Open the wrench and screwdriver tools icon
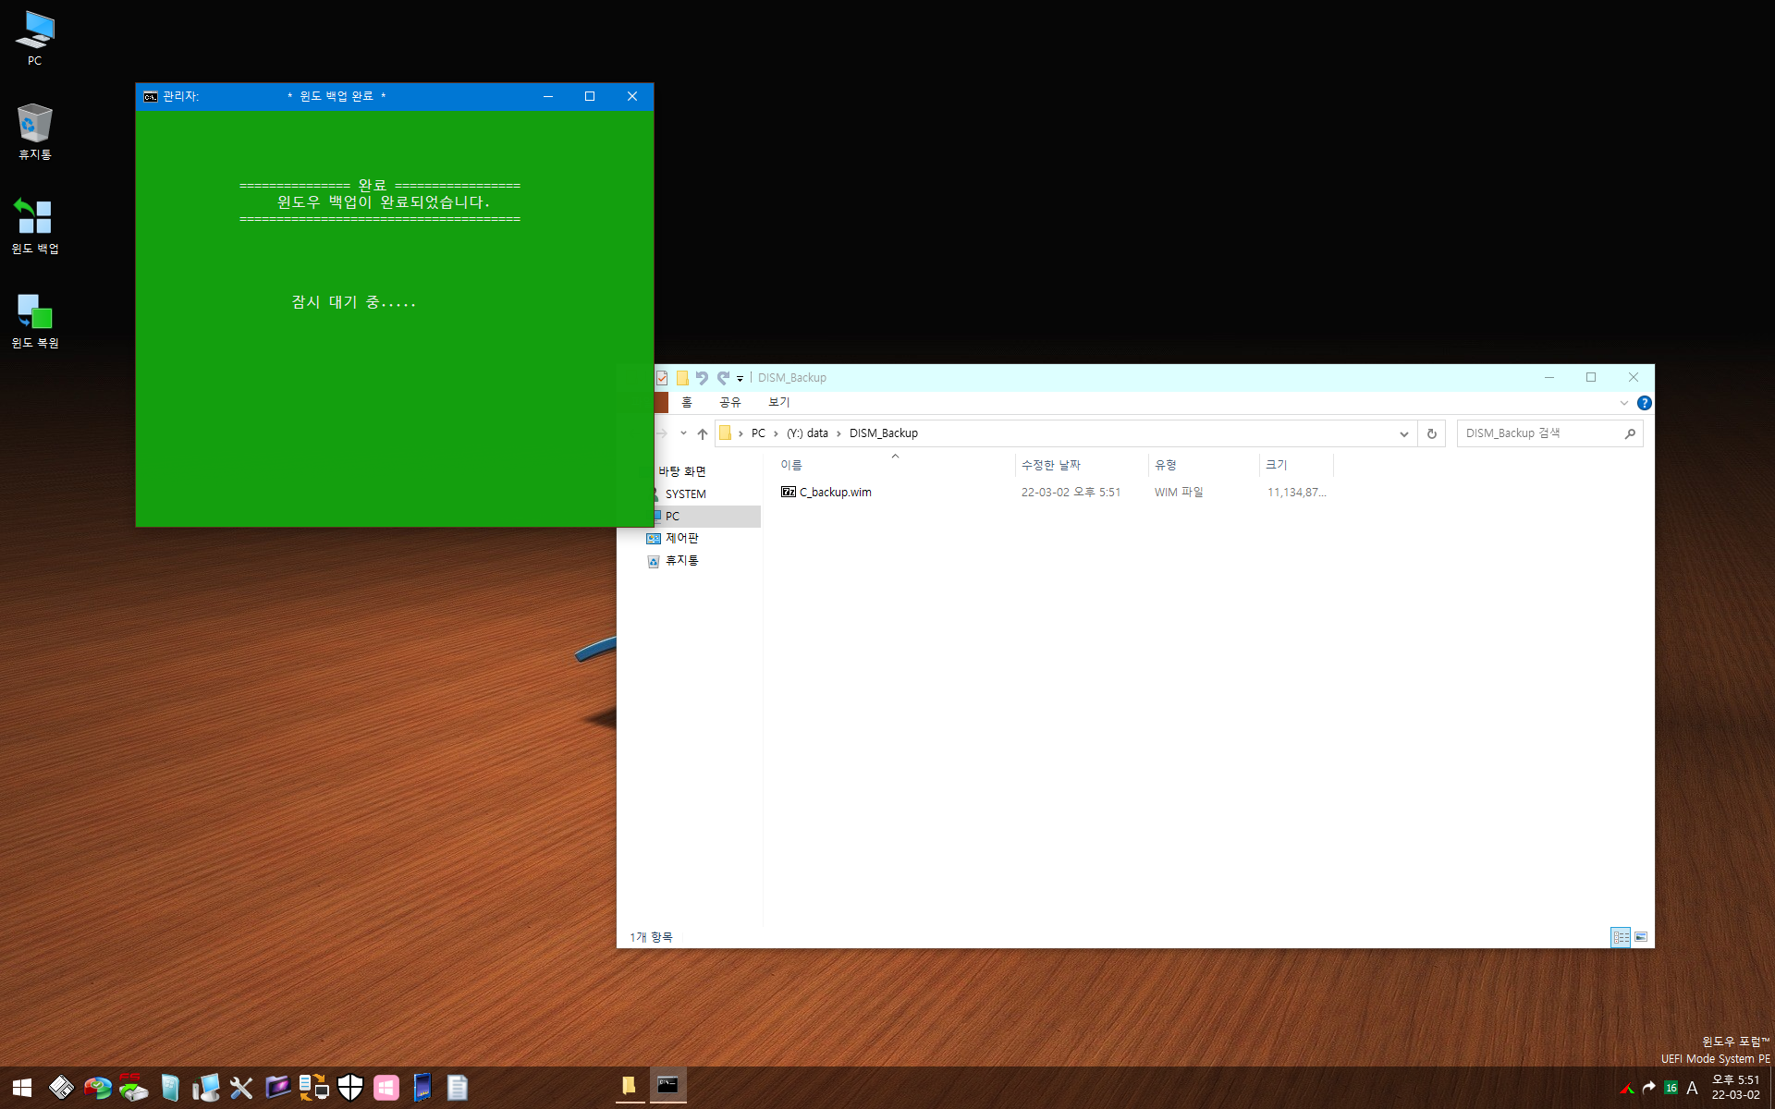This screenshot has height=1109, width=1775. [241, 1088]
